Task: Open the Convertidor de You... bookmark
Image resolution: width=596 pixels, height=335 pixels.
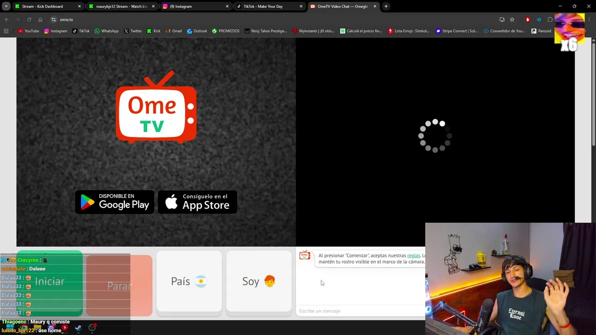Action: pyautogui.click(x=504, y=31)
